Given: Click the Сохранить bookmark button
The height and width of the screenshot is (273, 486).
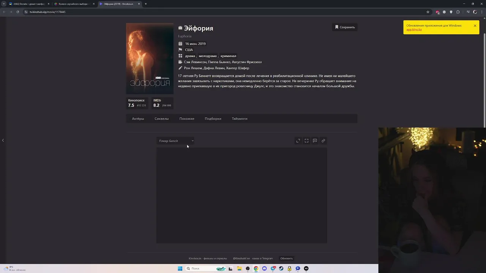Looking at the screenshot, I should pos(345,27).
